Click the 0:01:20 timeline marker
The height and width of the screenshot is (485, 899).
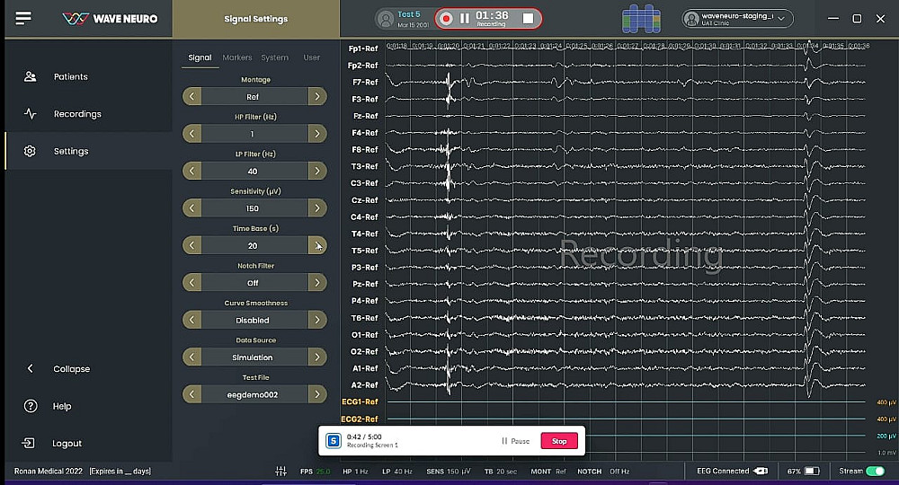449,46
